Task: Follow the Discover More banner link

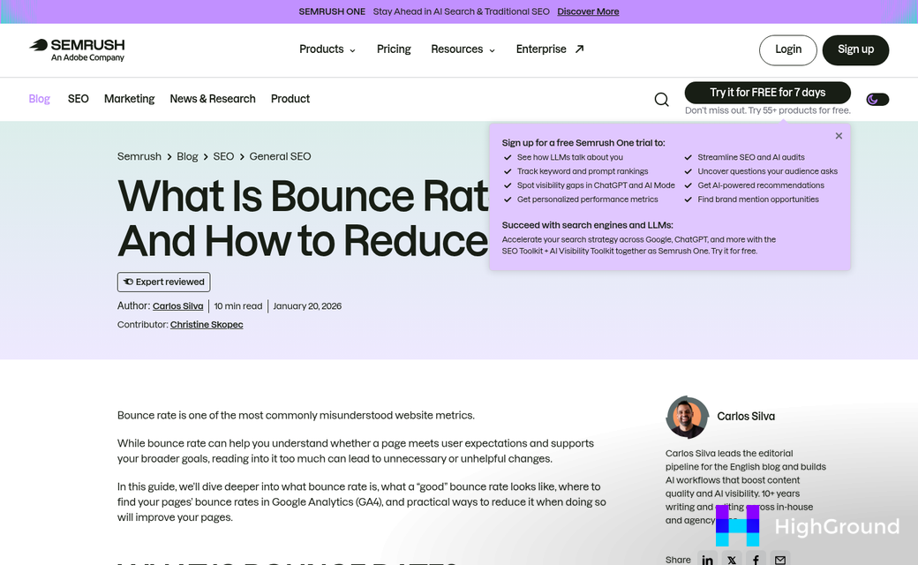Action: pos(588,11)
